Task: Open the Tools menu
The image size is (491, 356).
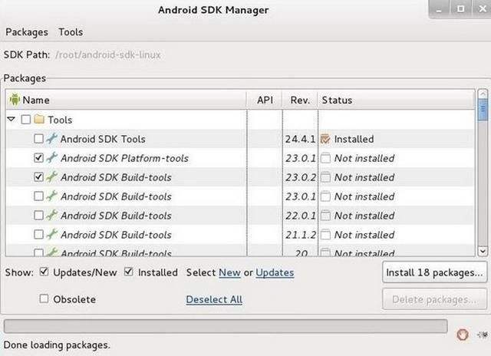Action: (x=71, y=32)
